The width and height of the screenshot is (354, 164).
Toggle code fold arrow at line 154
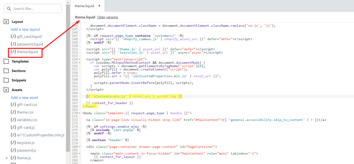(x=79, y=59)
